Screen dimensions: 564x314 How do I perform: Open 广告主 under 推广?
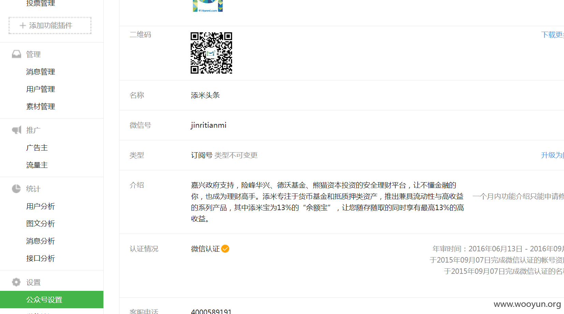(x=37, y=148)
